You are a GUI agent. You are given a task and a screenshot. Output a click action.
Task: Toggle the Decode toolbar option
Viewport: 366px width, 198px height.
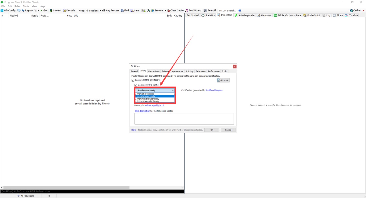(69, 11)
